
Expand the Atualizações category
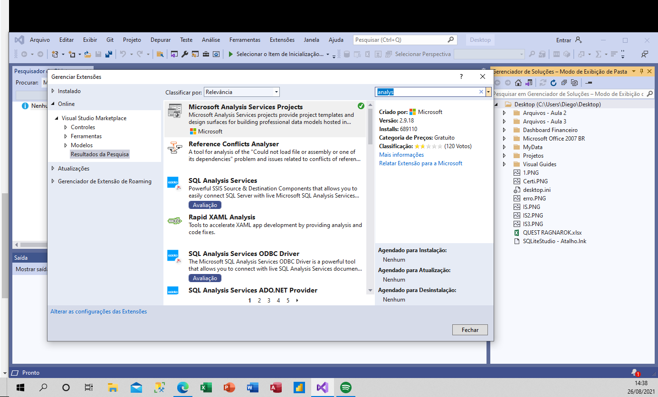53,169
